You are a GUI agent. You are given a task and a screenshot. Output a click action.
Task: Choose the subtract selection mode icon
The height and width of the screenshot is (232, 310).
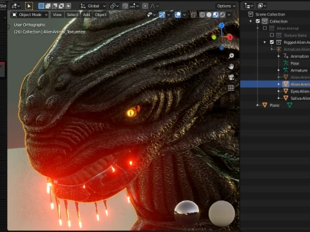pos(55,6)
